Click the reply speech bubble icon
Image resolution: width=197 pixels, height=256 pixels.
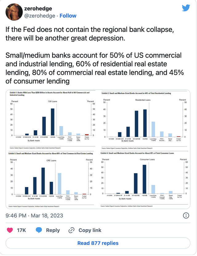39,230
